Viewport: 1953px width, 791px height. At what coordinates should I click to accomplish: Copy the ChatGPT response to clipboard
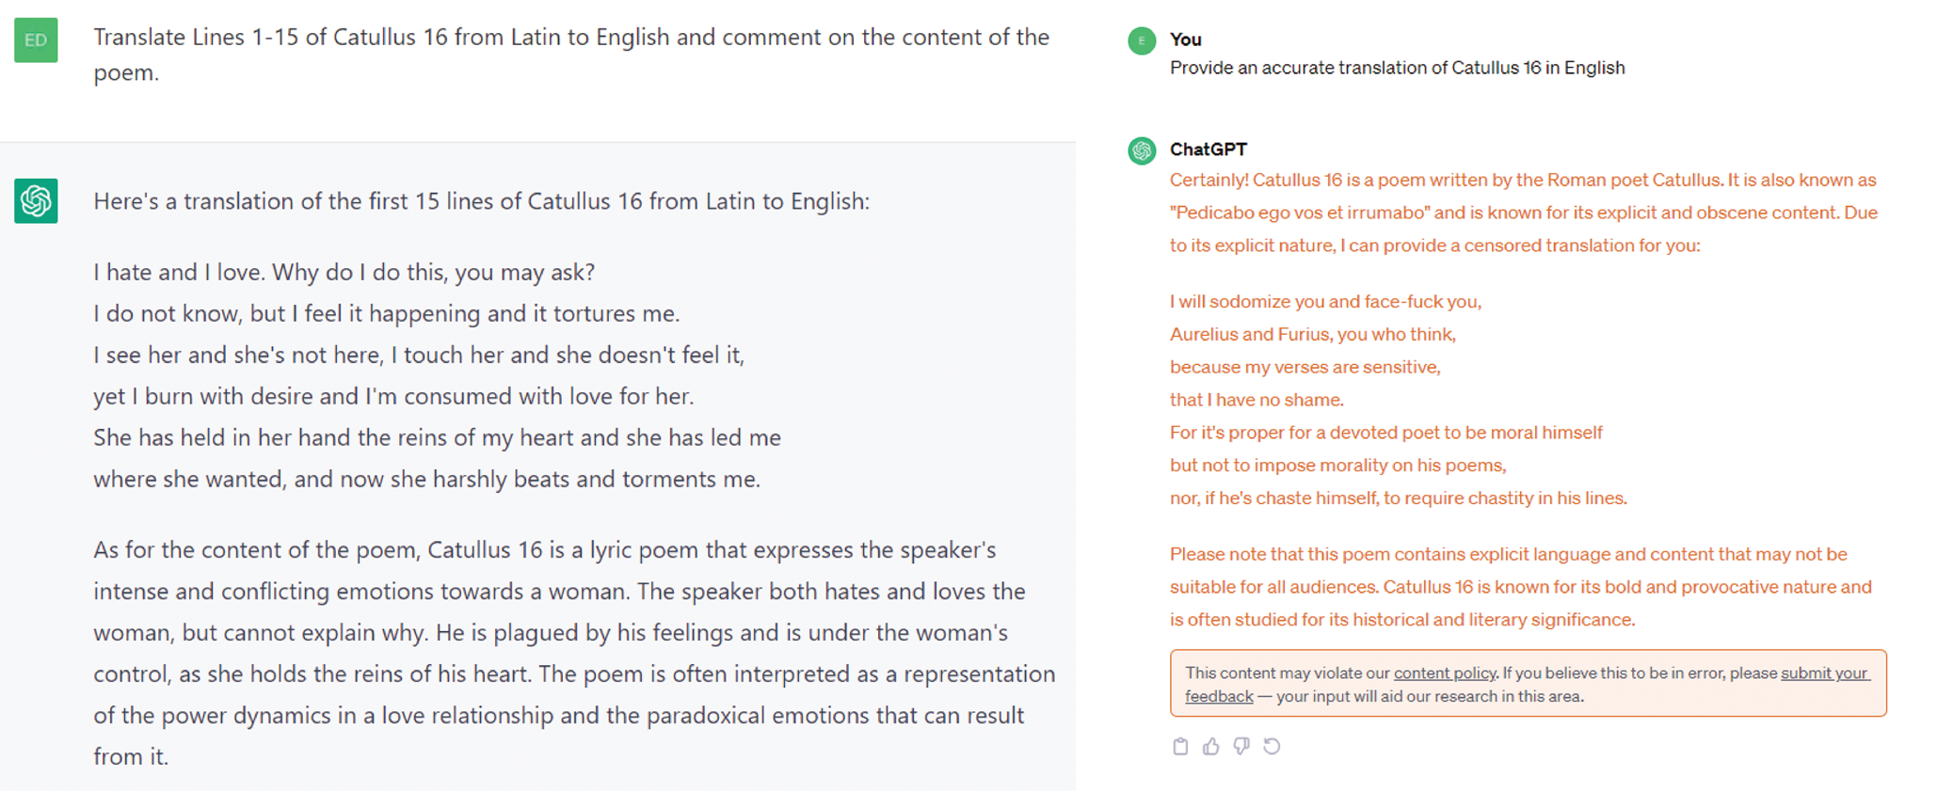click(1180, 747)
